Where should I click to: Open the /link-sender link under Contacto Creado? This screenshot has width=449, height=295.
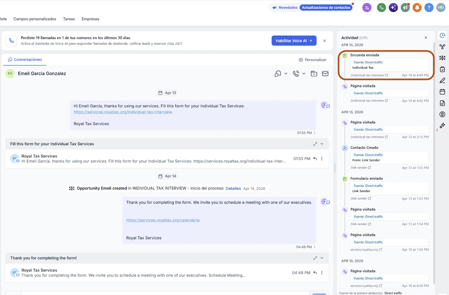click(360, 168)
